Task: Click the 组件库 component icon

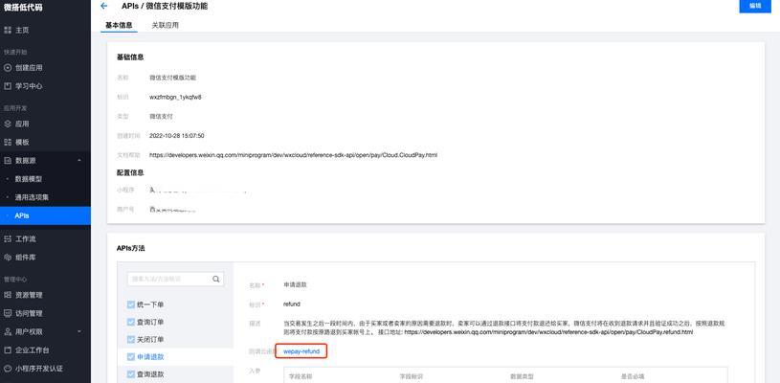Action: (8, 258)
